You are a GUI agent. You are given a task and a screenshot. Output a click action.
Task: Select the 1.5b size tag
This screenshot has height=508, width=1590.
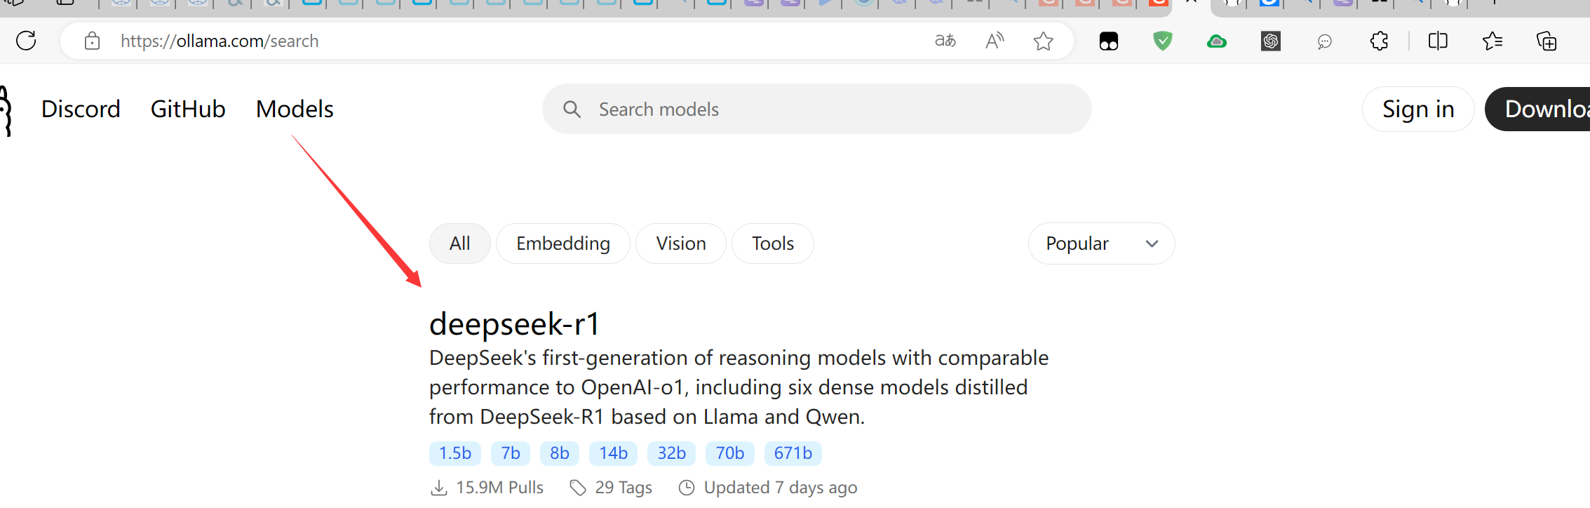[x=455, y=453]
